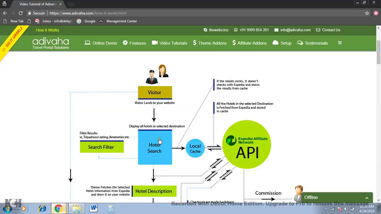
Task: Click the Visitor box in the diagram
Action: pyautogui.click(x=155, y=92)
